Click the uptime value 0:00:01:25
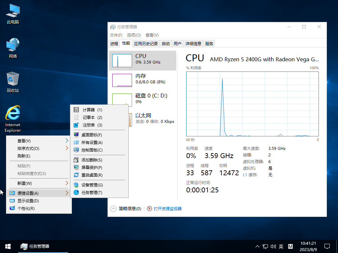Image resolution: width=338 pixels, height=253 pixels. pos(202,190)
